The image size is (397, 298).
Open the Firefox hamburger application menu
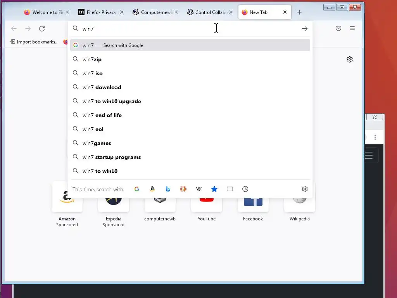[x=352, y=28]
